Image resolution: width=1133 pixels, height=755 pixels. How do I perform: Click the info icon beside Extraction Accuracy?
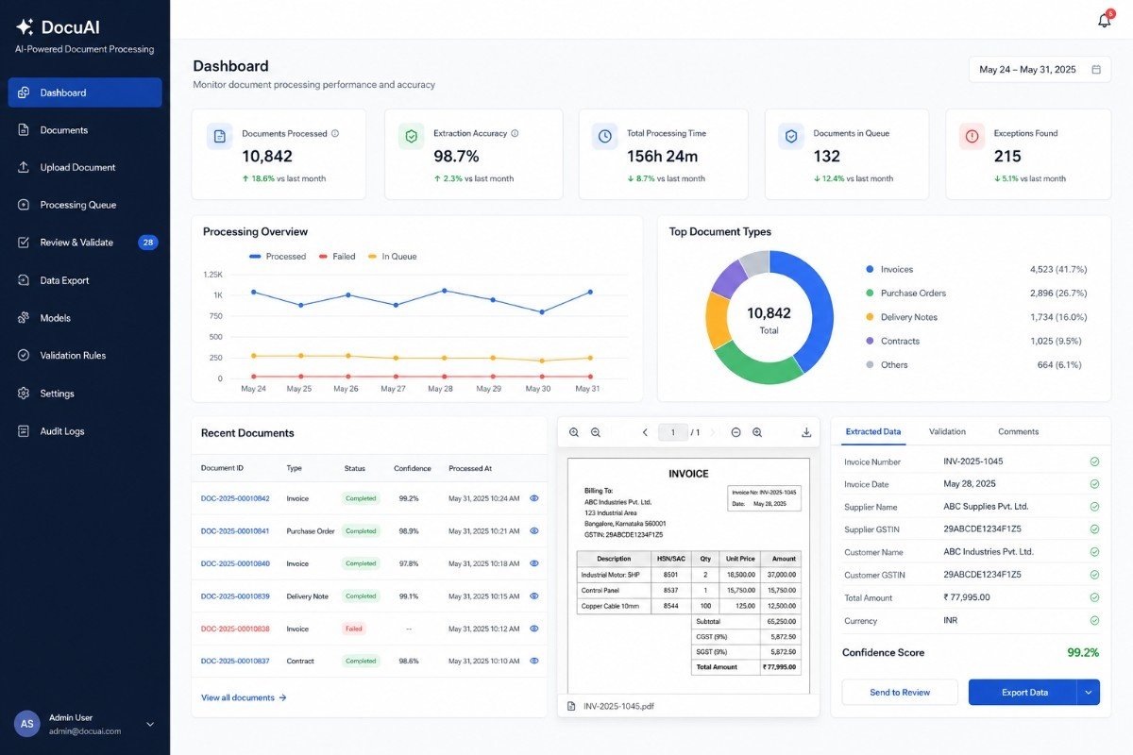pos(515,133)
